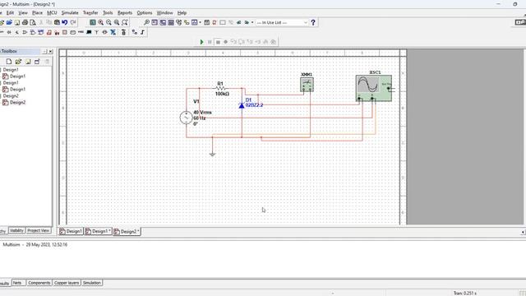Select AC voltage source V1
This screenshot has width=526, height=296.
pyautogui.click(x=186, y=118)
